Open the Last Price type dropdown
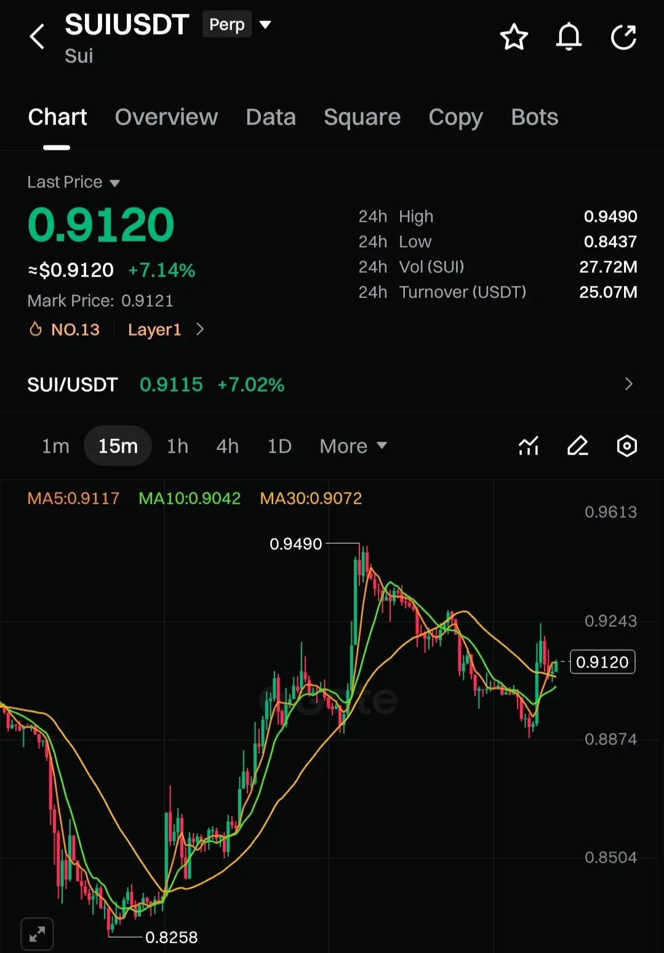 [x=114, y=183]
